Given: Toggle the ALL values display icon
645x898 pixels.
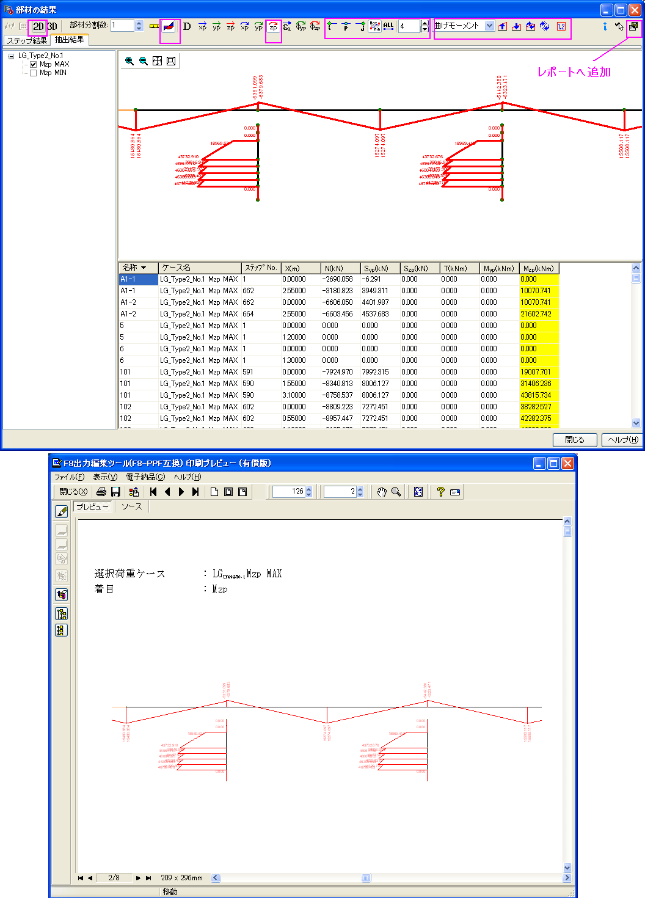Looking at the screenshot, I should pyautogui.click(x=388, y=26).
